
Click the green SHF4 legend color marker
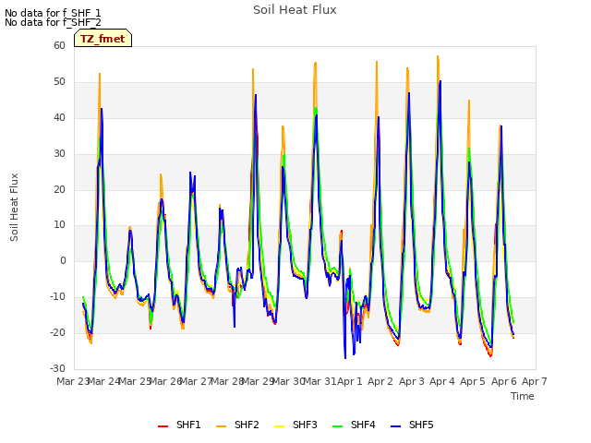(337, 425)
